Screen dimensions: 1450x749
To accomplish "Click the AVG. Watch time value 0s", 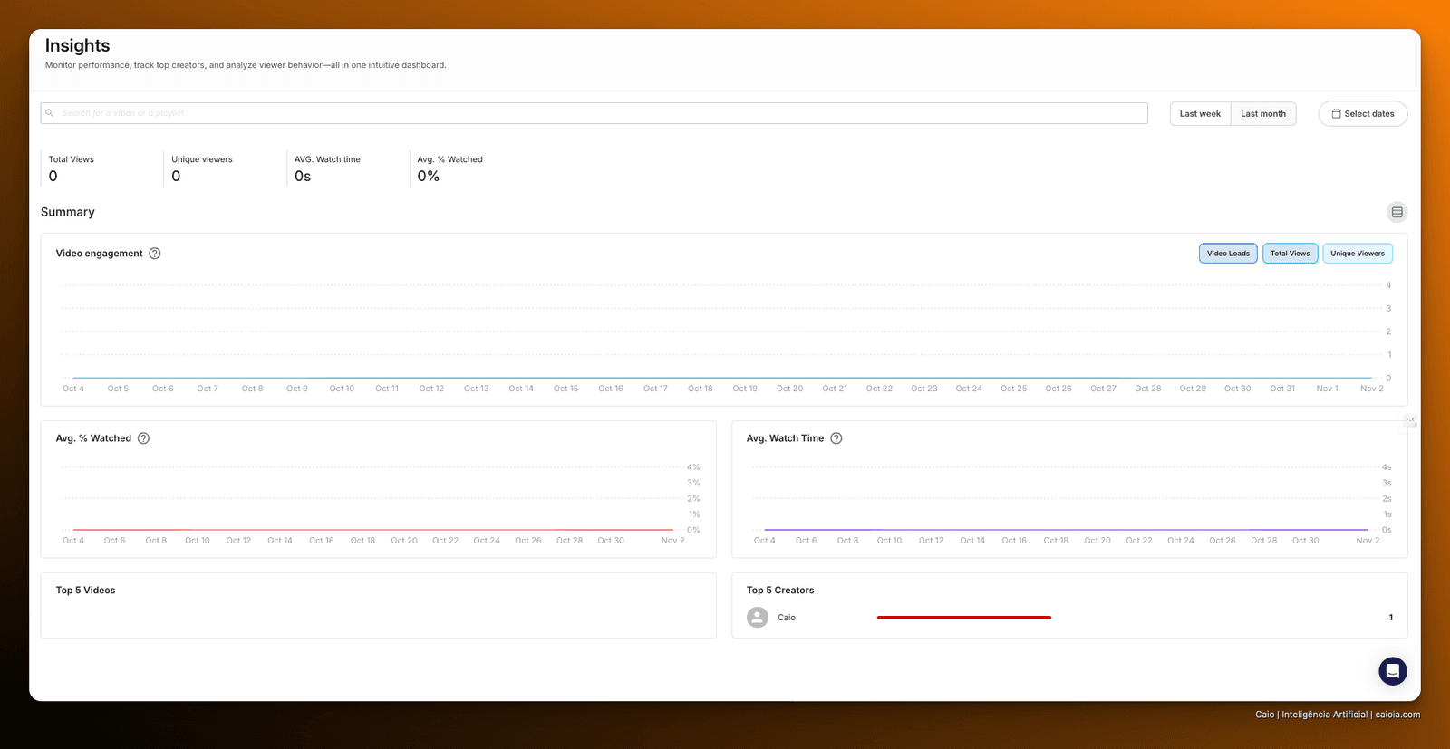I will pos(303,177).
